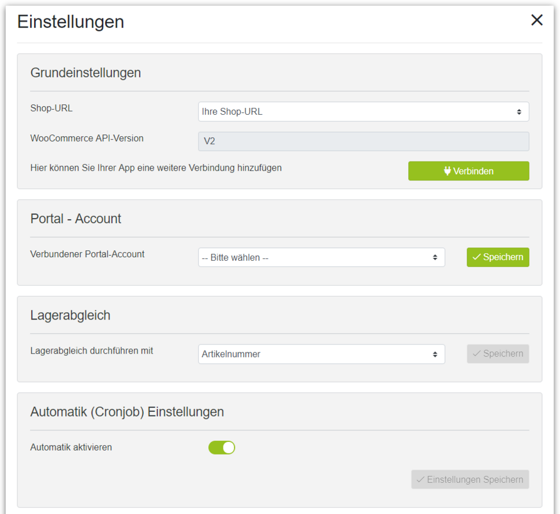This screenshot has width=560, height=514.
Task: Click the Shop-URL label
Action: coord(51,108)
